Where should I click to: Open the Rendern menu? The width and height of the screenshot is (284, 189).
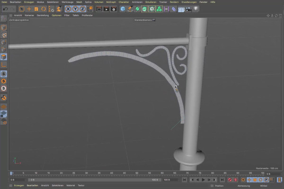174,2
